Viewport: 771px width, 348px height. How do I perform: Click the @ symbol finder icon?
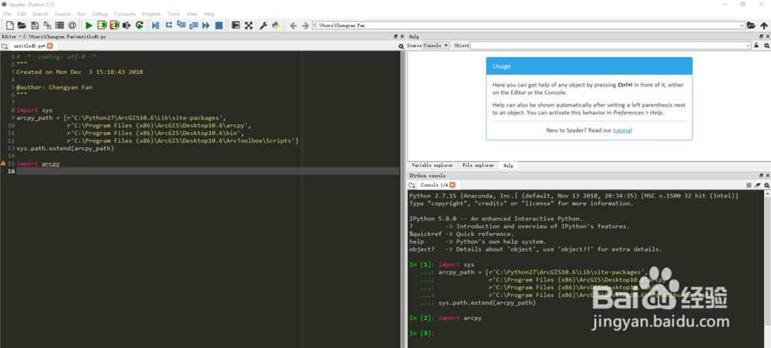[72, 25]
